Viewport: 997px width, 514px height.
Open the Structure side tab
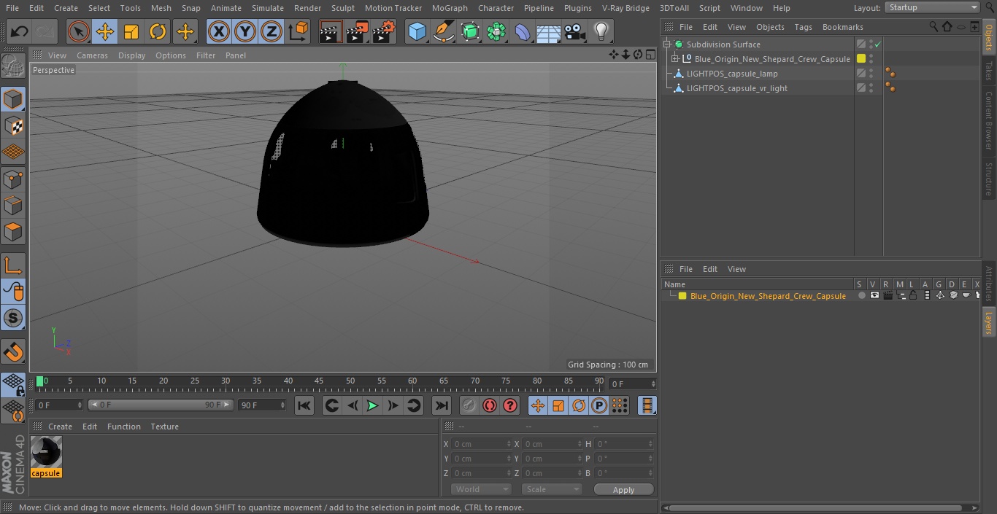pos(989,179)
